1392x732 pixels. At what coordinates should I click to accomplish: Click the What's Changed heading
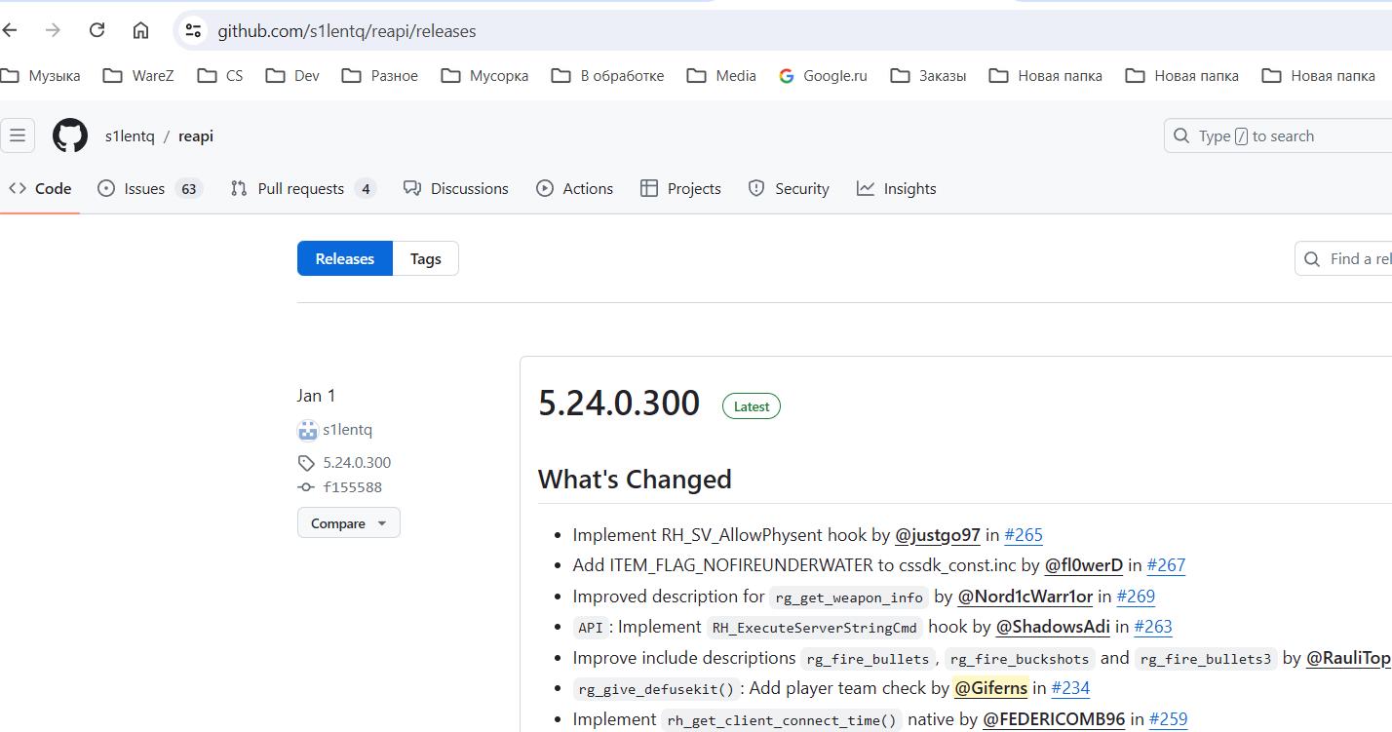point(635,479)
